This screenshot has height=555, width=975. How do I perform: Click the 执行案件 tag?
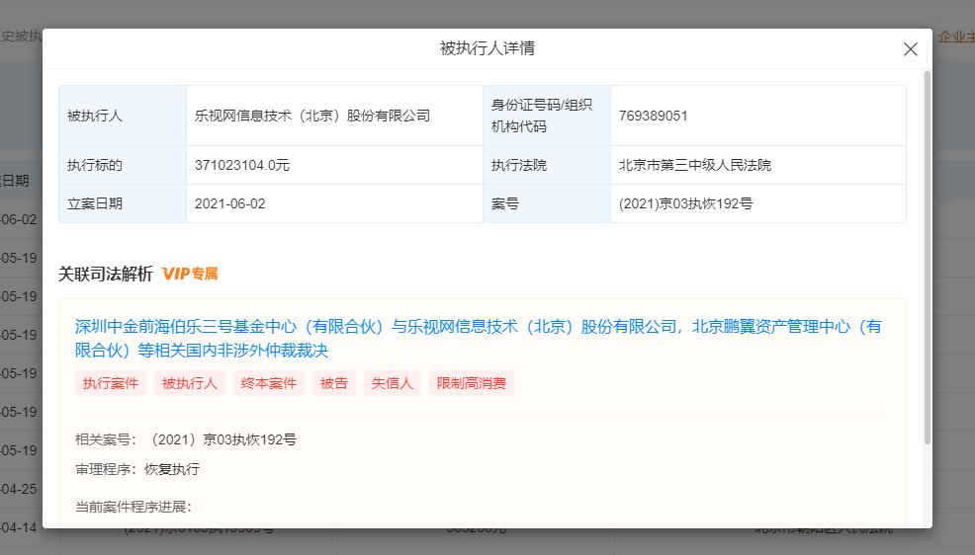[111, 383]
